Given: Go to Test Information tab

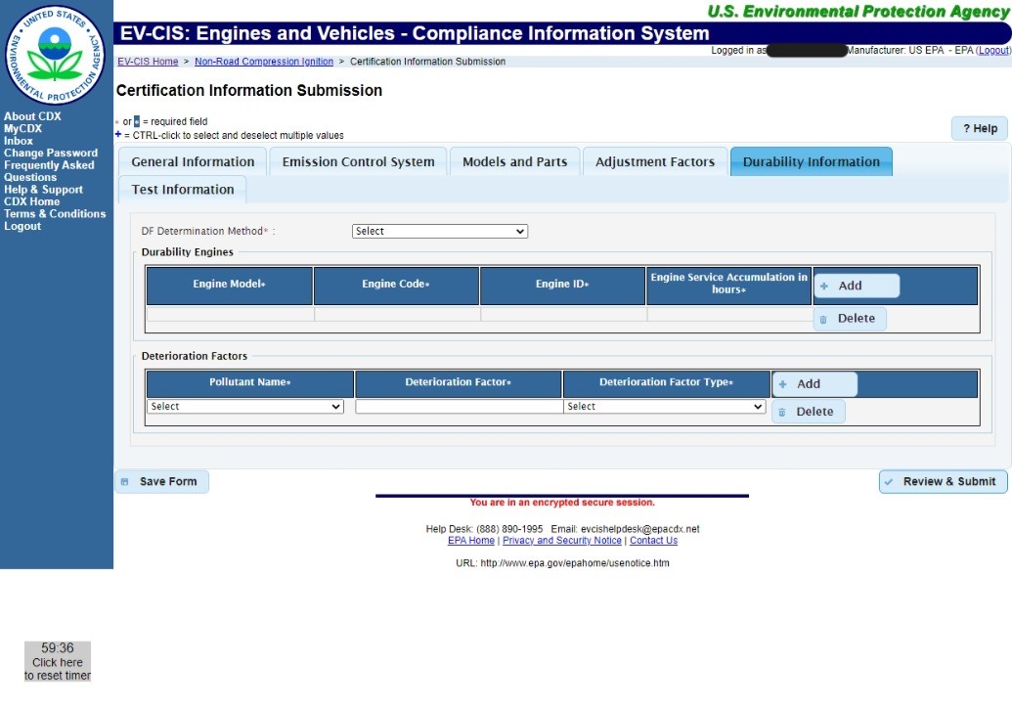Looking at the screenshot, I should [x=183, y=189].
